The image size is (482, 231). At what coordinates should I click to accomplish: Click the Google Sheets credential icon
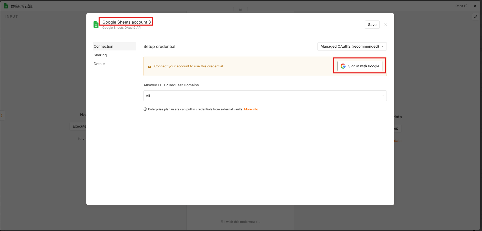(x=96, y=25)
